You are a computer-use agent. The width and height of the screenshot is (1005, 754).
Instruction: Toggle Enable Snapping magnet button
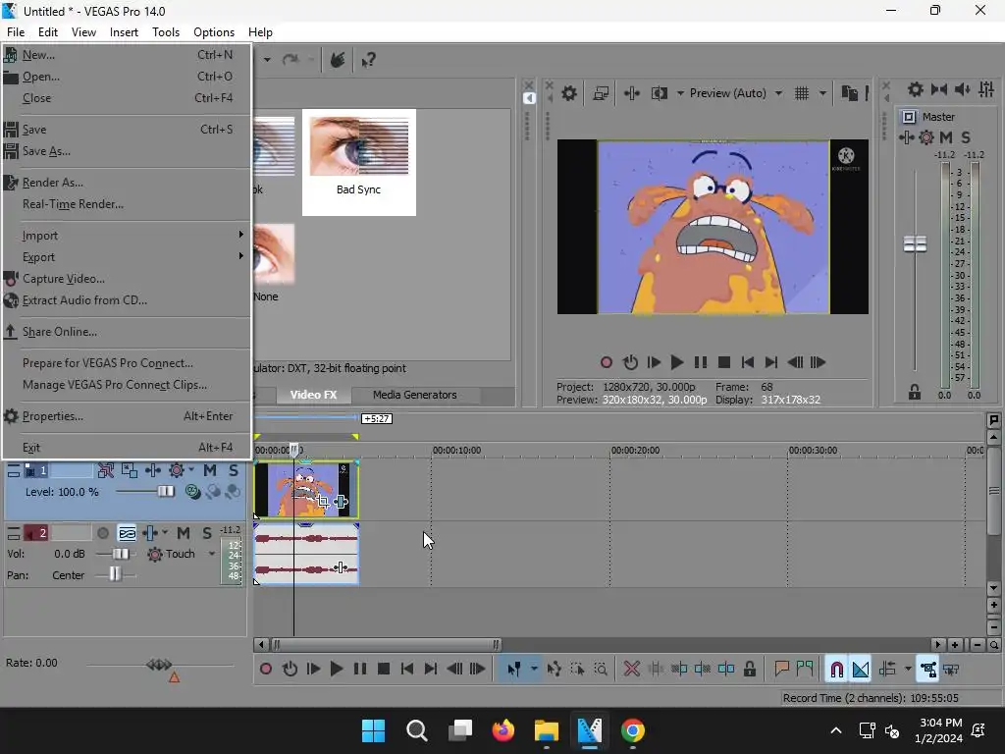pyautogui.click(x=836, y=670)
